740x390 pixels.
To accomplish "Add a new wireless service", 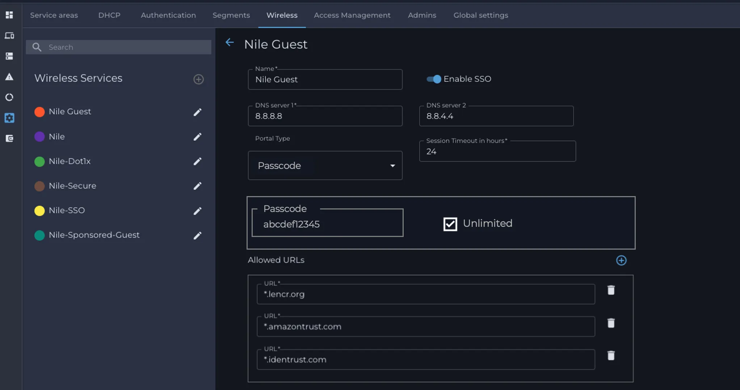I will click(198, 79).
